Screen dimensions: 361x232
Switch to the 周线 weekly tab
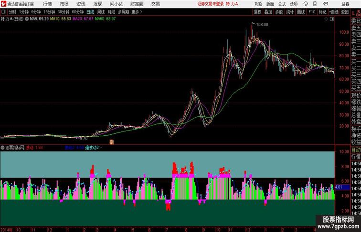pyautogui.click(x=101, y=12)
